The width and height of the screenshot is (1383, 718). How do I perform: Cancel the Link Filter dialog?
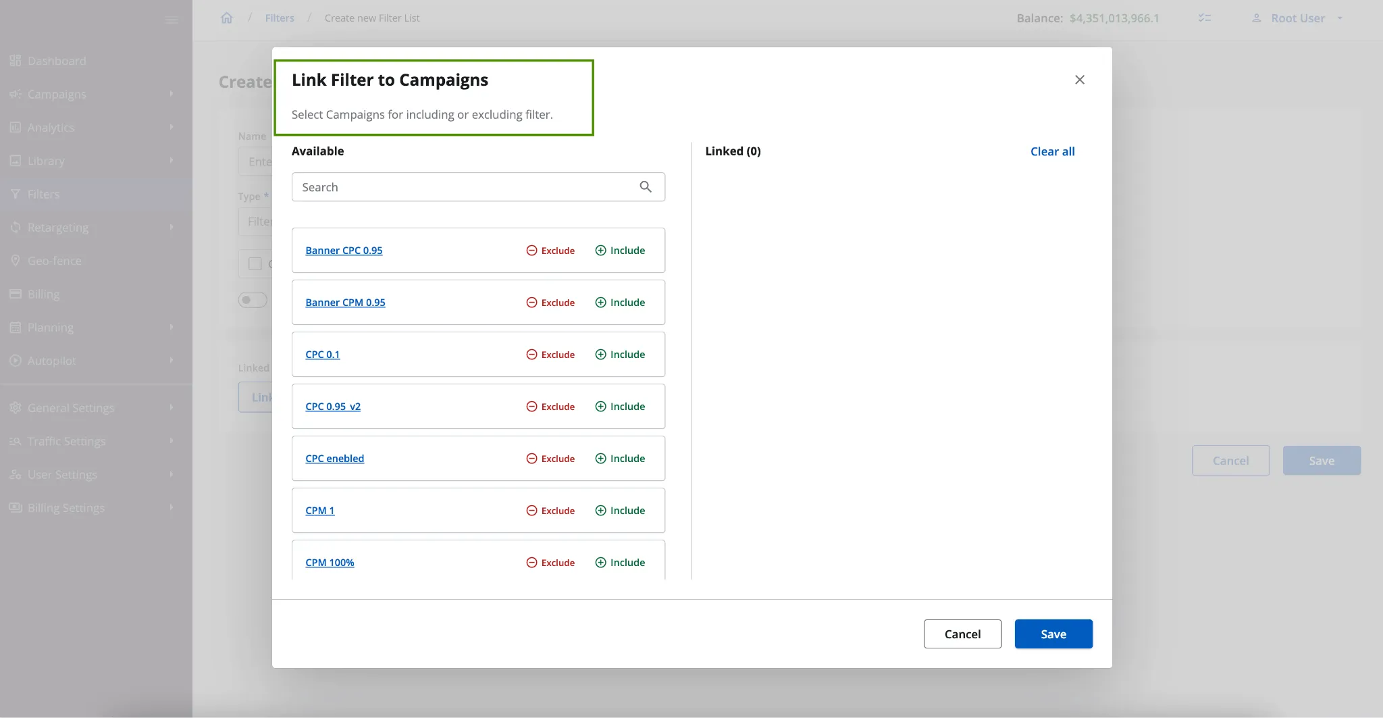[x=962, y=634]
